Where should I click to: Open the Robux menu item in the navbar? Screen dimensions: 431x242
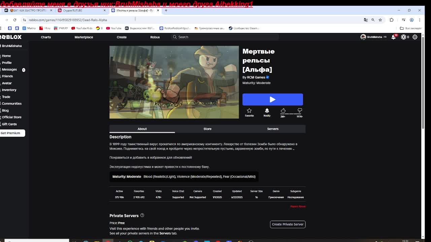[155, 37]
